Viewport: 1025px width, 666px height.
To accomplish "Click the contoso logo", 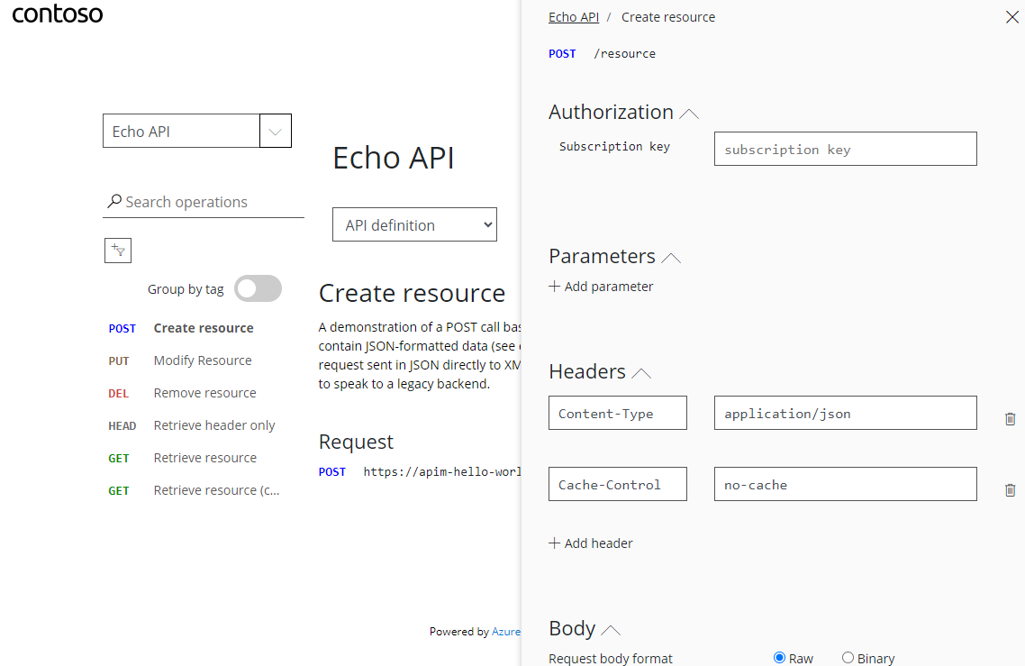I will [x=57, y=14].
